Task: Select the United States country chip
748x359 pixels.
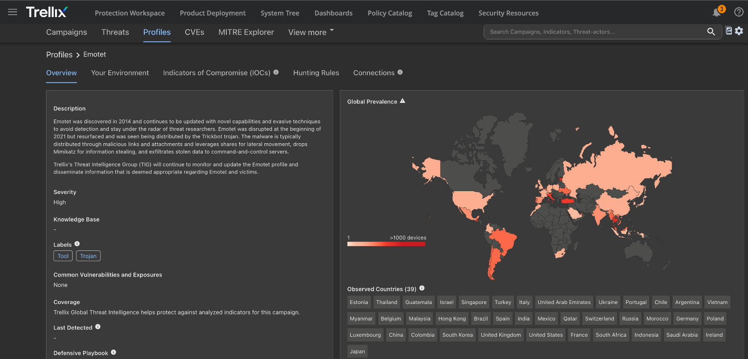Action: pyautogui.click(x=546, y=335)
